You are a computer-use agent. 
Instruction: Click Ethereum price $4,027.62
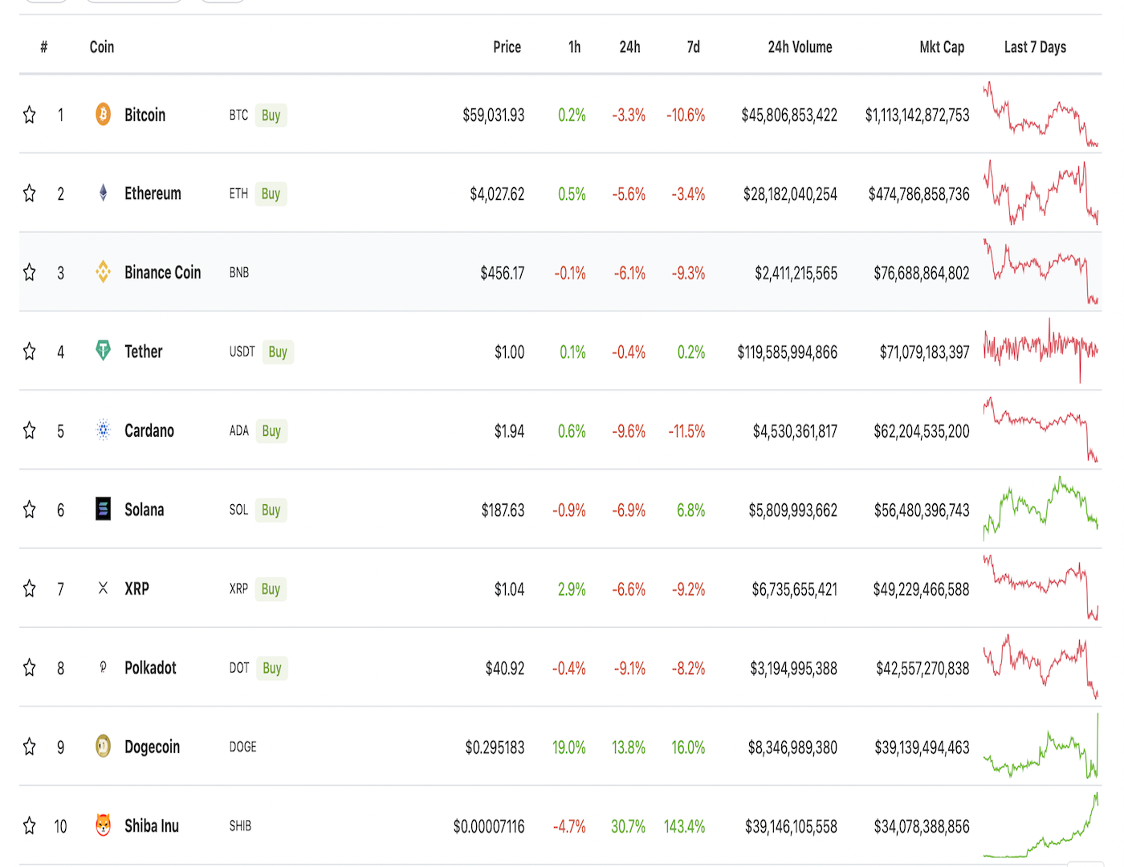click(497, 193)
